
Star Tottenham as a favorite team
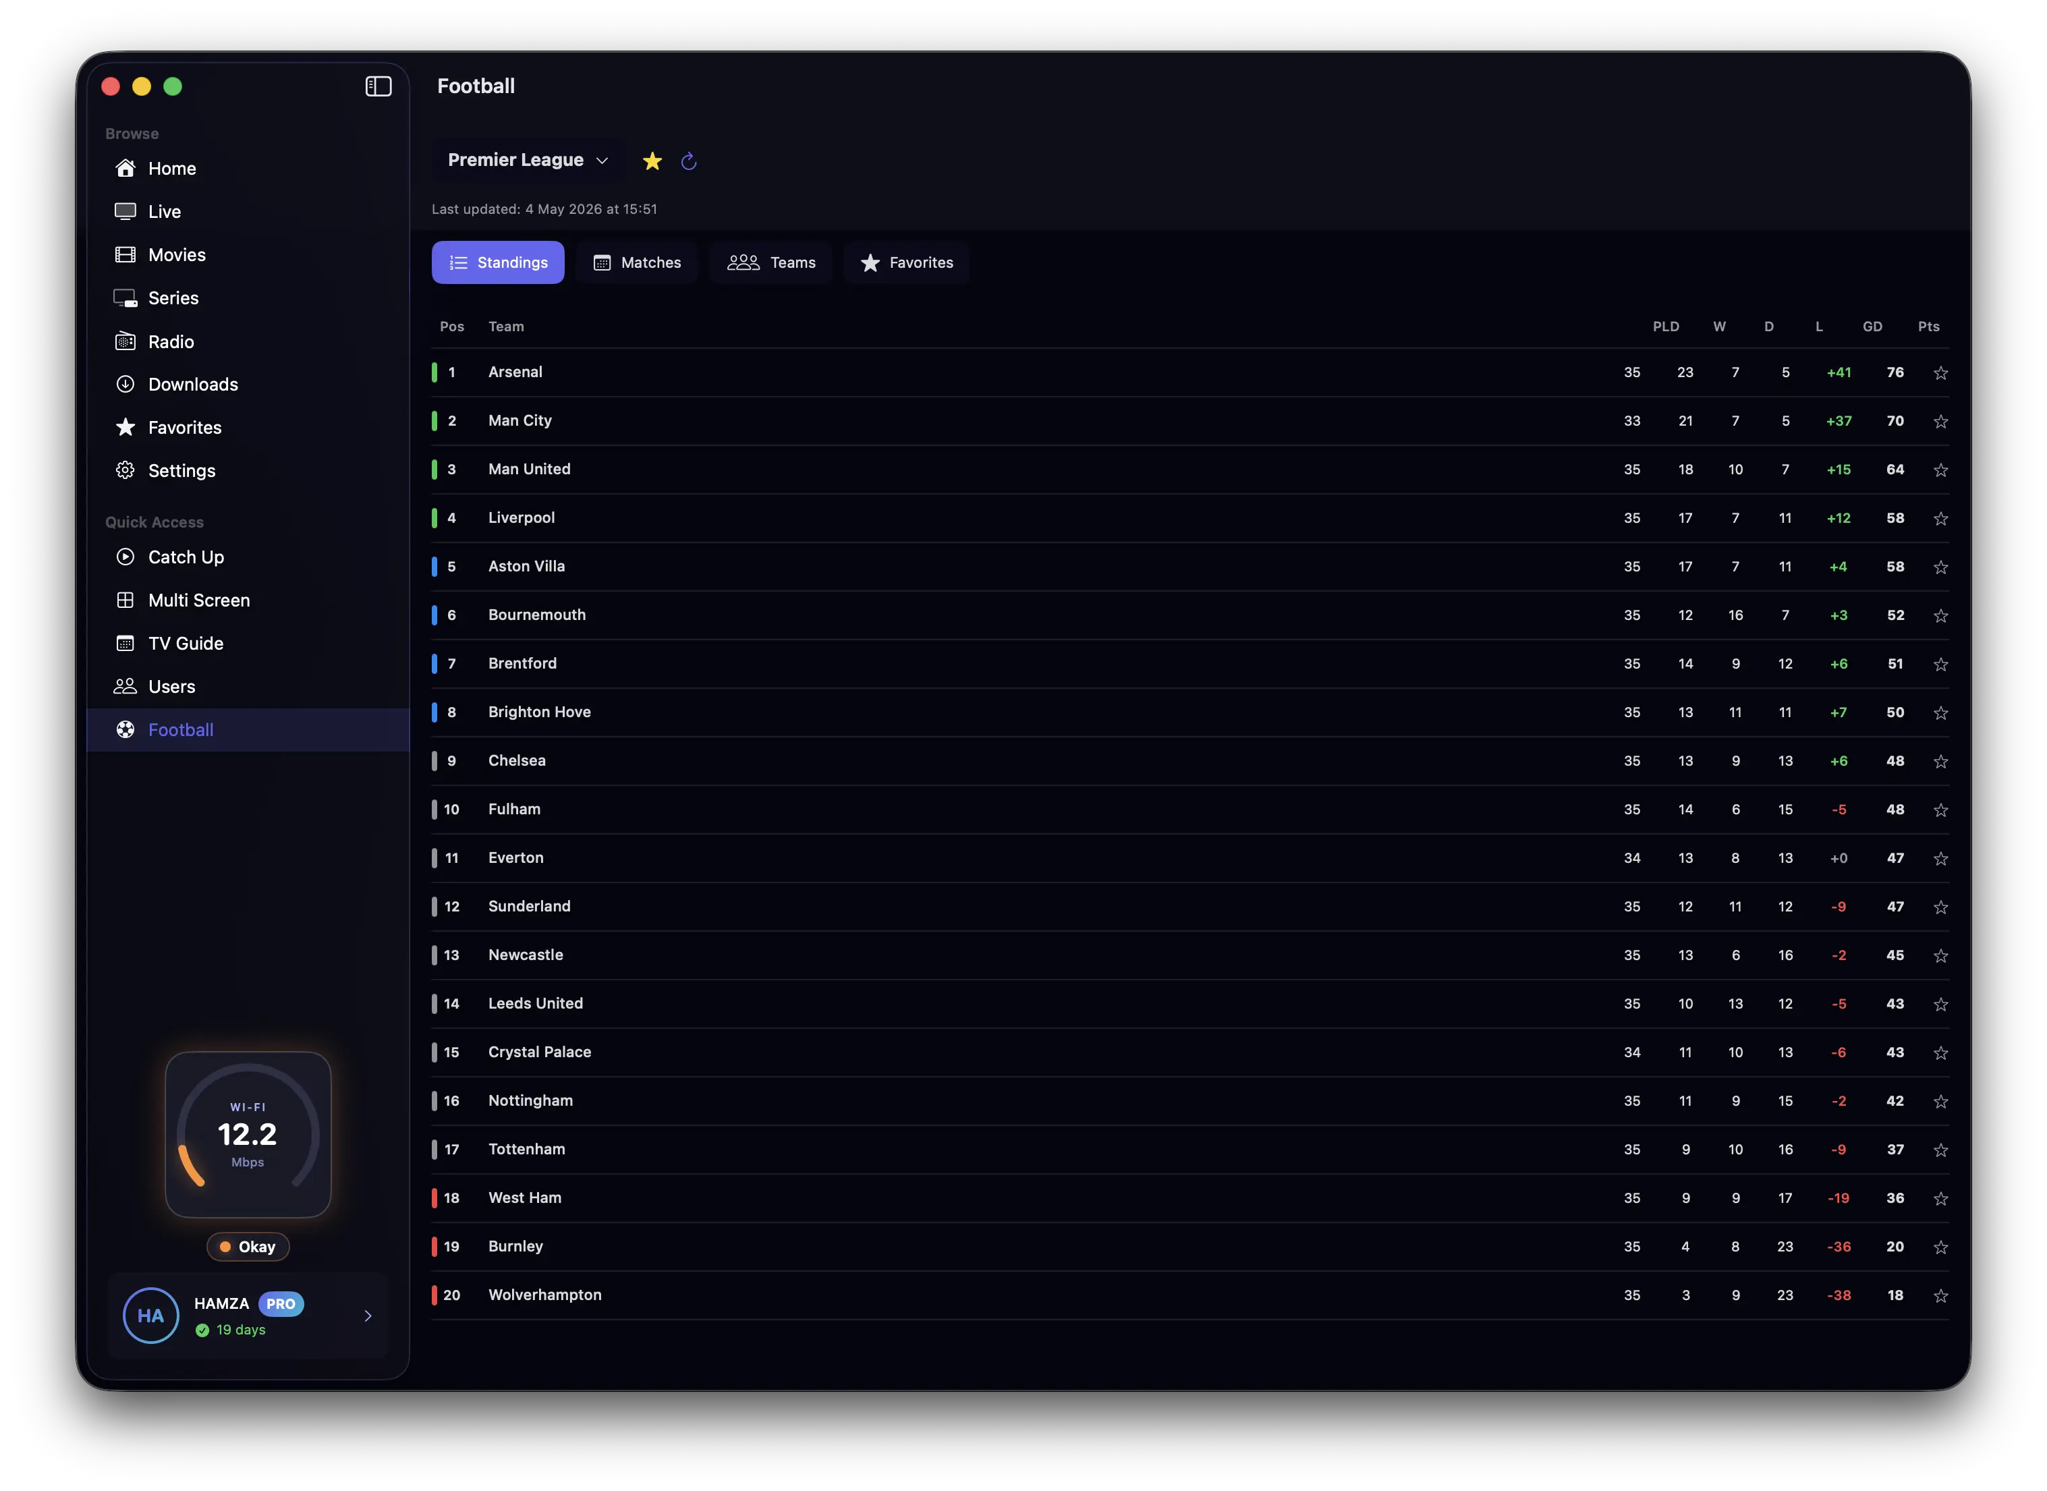point(1940,1150)
